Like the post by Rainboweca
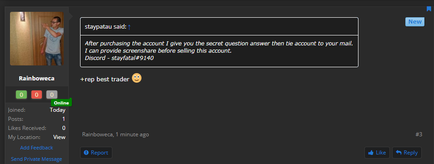The height and width of the screenshot is (164, 434). click(377, 153)
